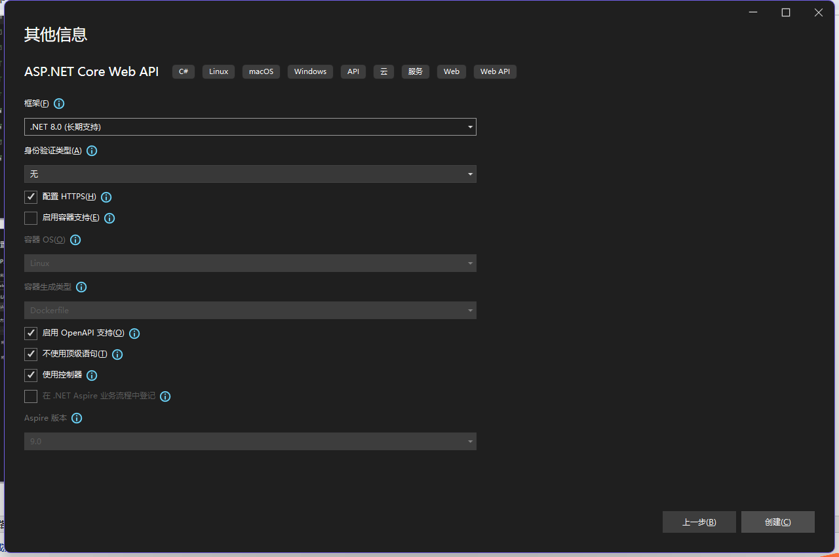Click info icon beside 容器生成类型

pyautogui.click(x=81, y=287)
